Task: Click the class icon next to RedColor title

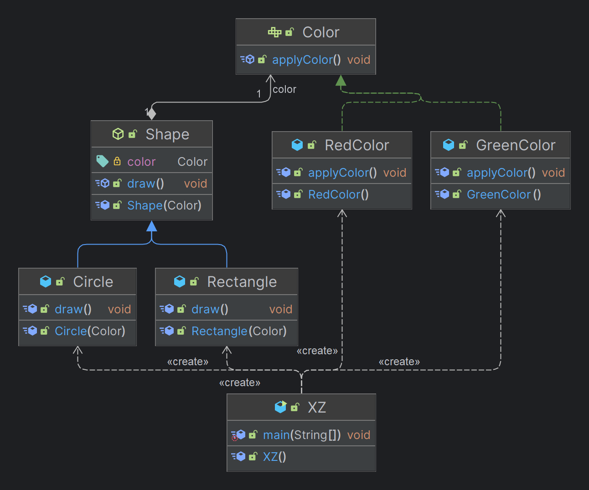Action: pos(297,145)
